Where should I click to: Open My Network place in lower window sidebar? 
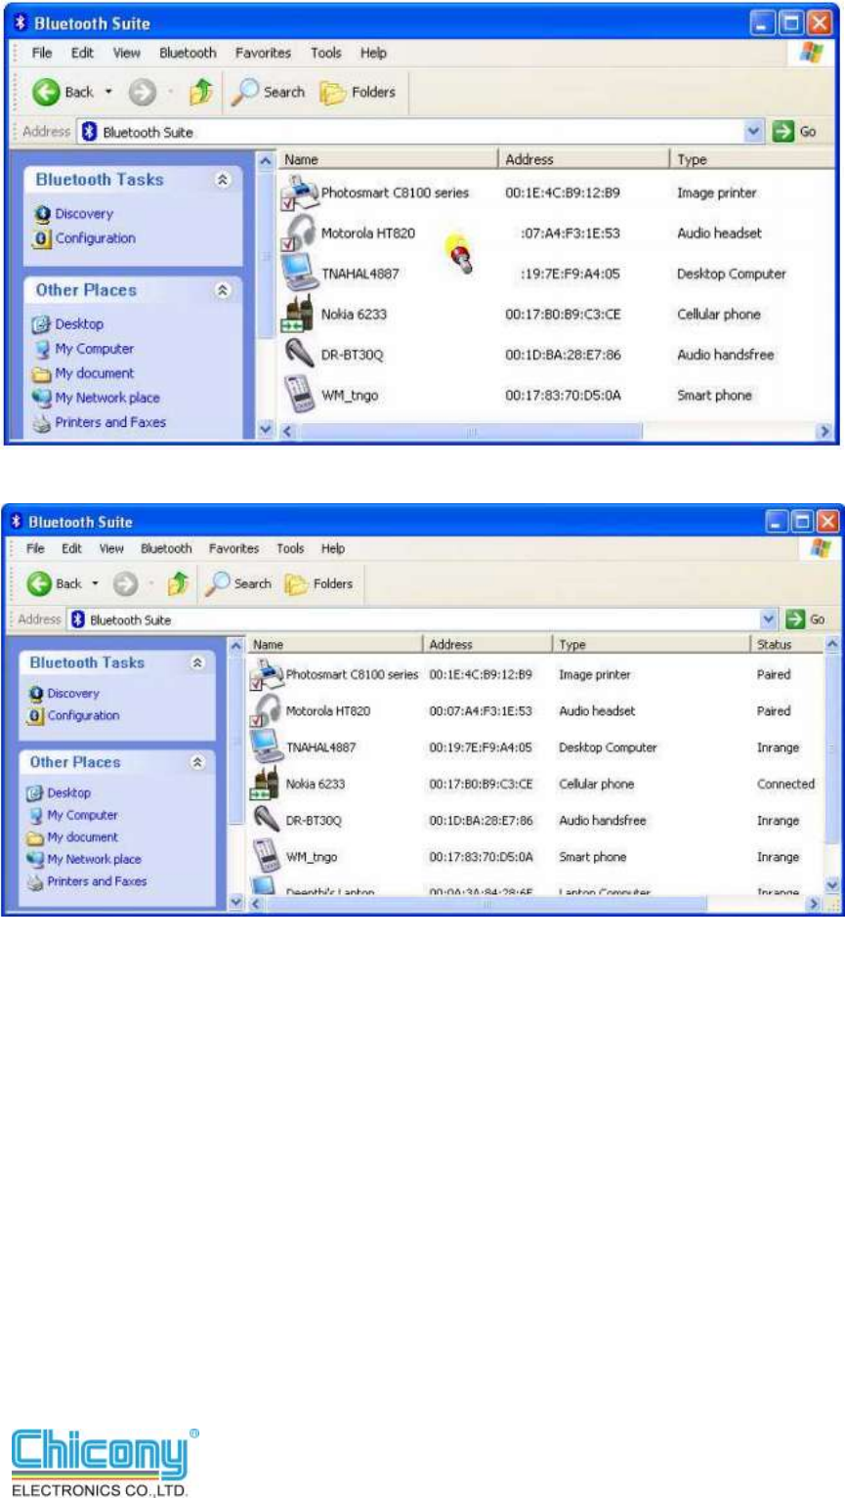85,859
